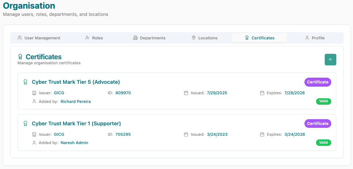Image resolution: width=353 pixels, height=169 pixels.
Task: Click the green Valid badge on Tier 1
Action: 323,143
